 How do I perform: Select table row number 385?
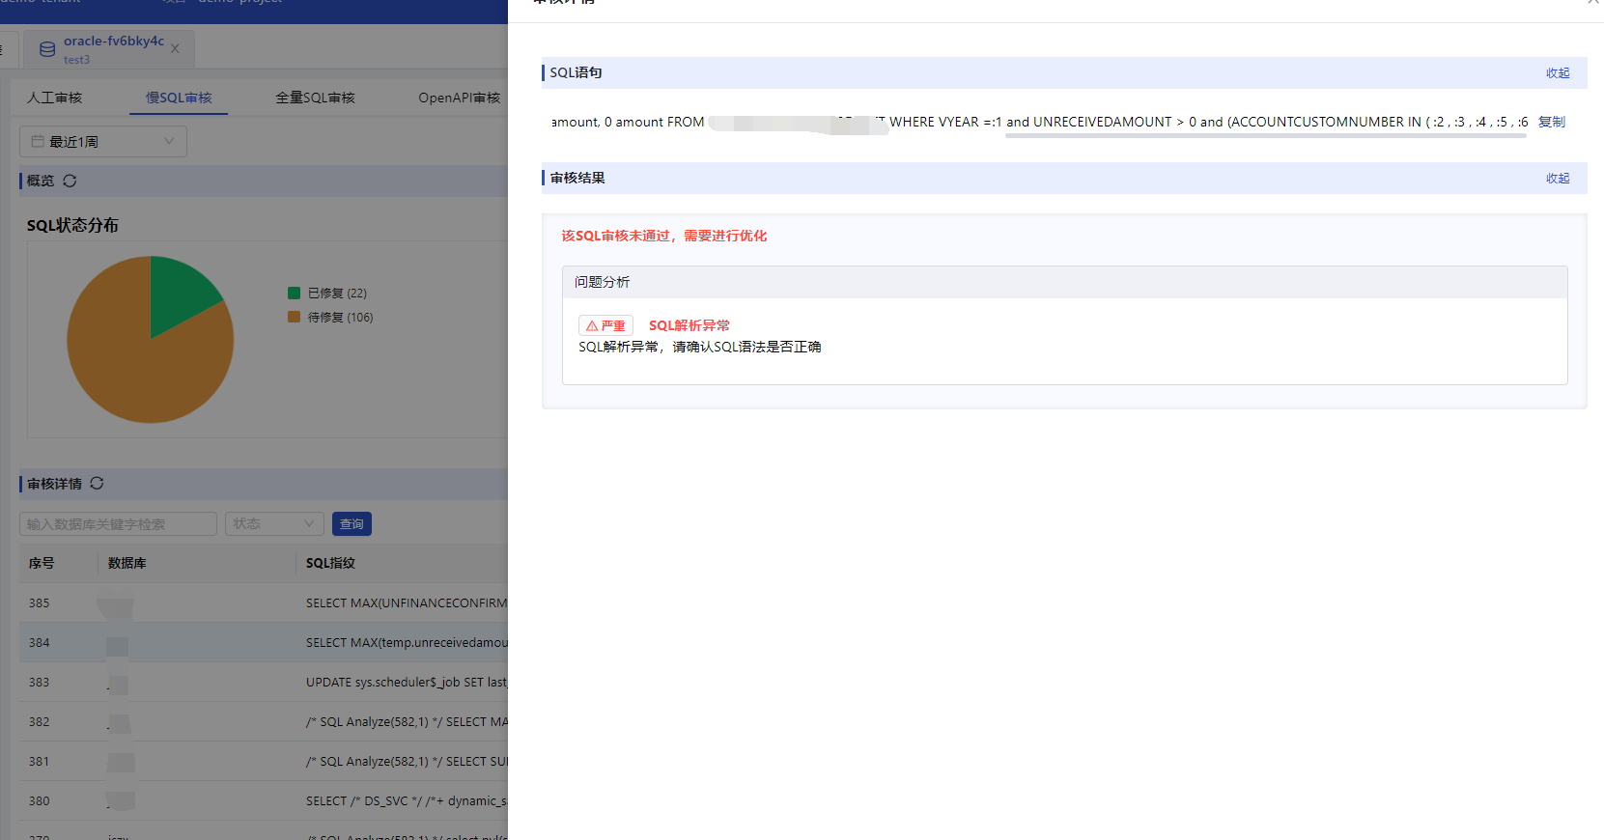(x=264, y=602)
